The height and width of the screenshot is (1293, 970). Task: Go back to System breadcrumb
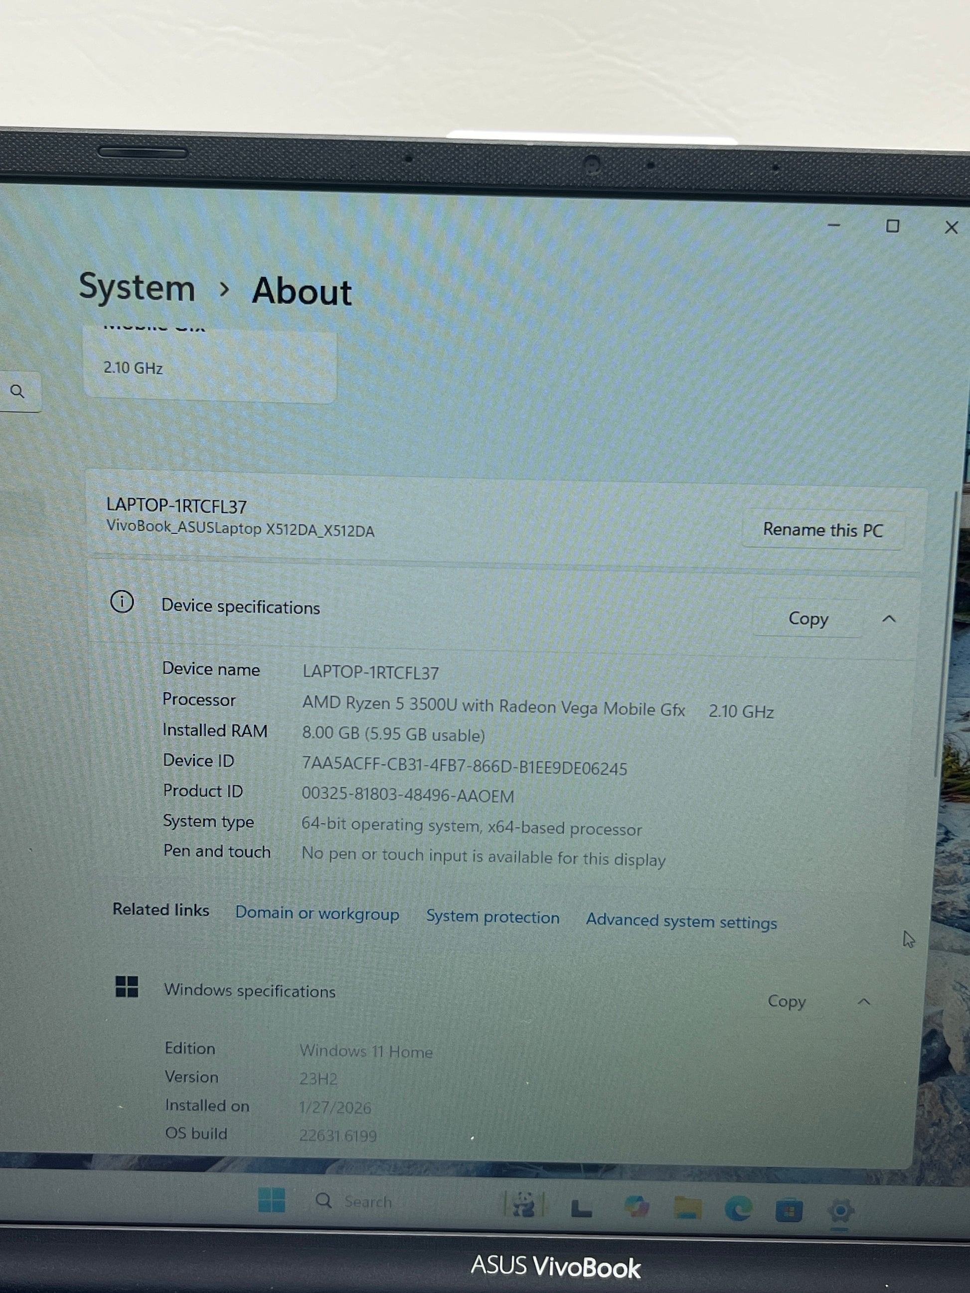(x=137, y=287)
